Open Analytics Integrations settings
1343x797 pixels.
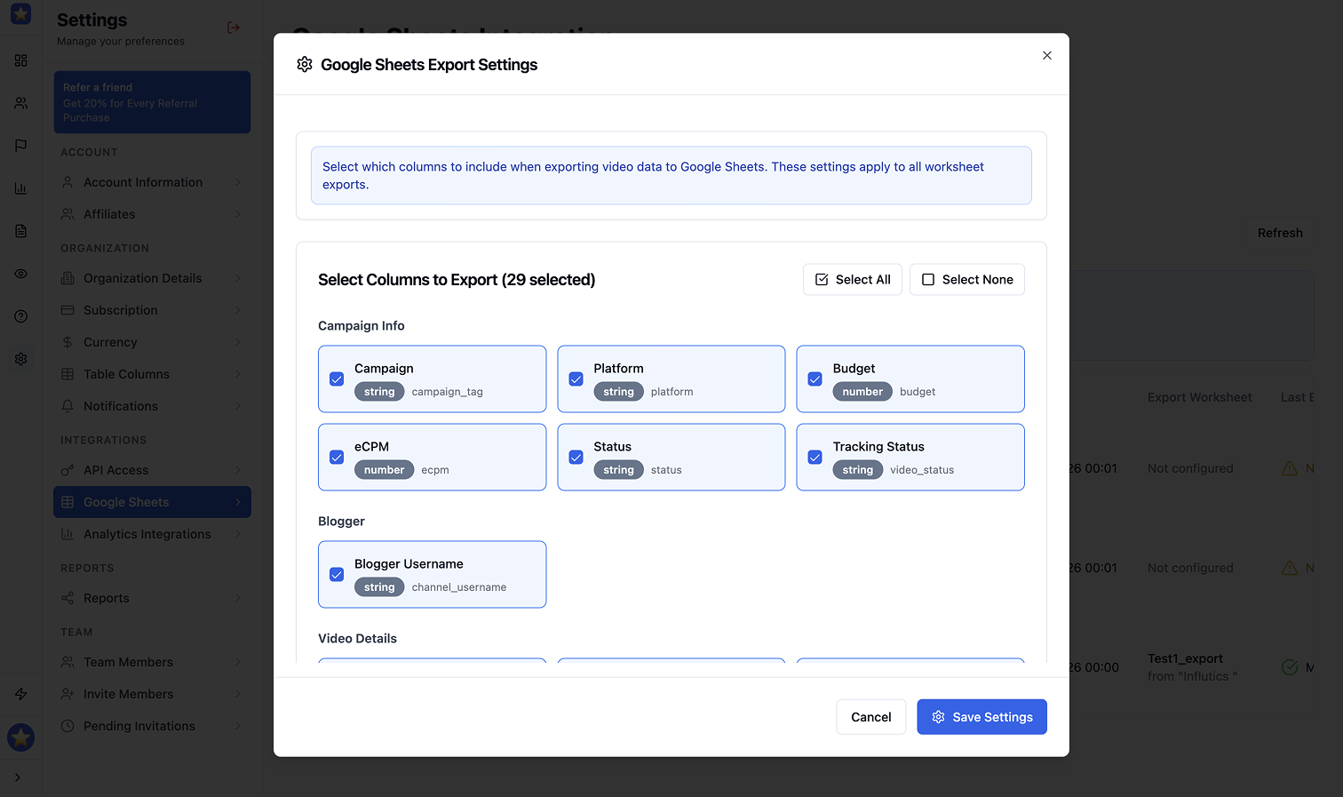click(x=152, y=534)
